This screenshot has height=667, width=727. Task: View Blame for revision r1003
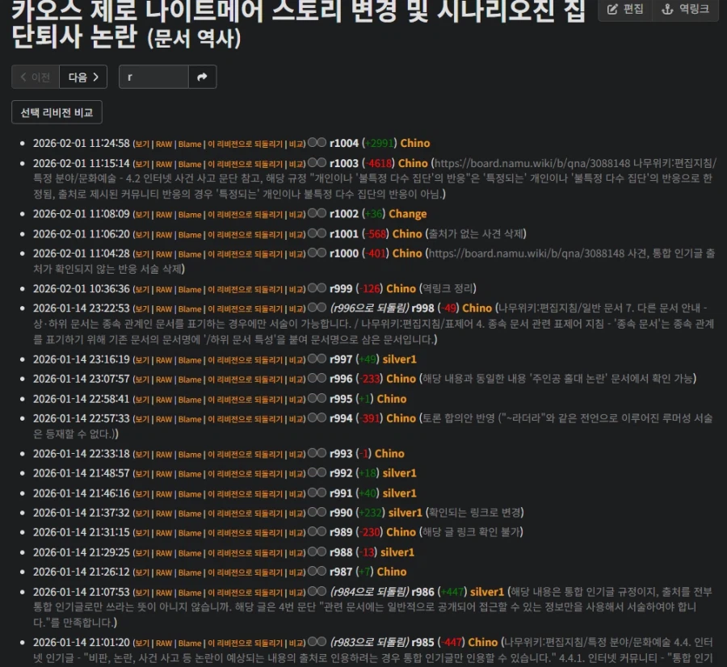tap(192, 163)
